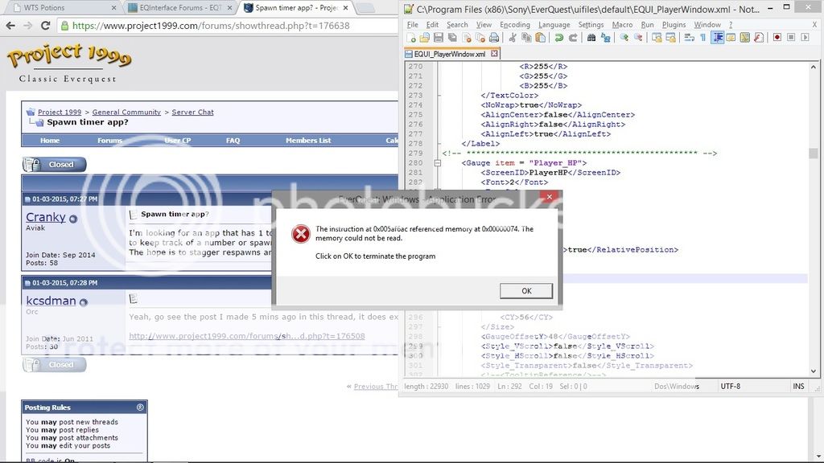Click the top Closed thread button
Viewport: 824px width, 463px height.
(54, 164)
